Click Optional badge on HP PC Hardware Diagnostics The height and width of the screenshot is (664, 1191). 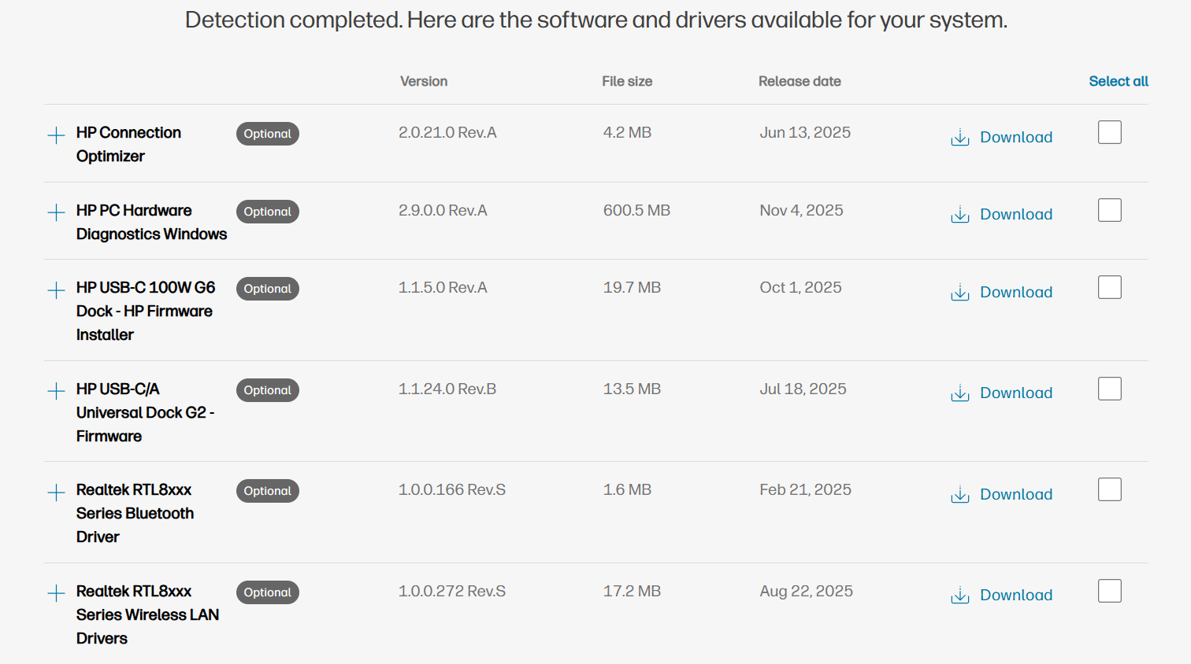point(268,212)
